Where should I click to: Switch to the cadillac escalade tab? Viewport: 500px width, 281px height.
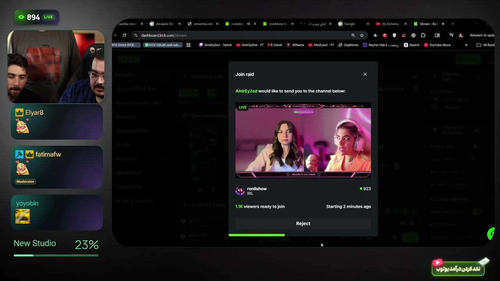127,24
